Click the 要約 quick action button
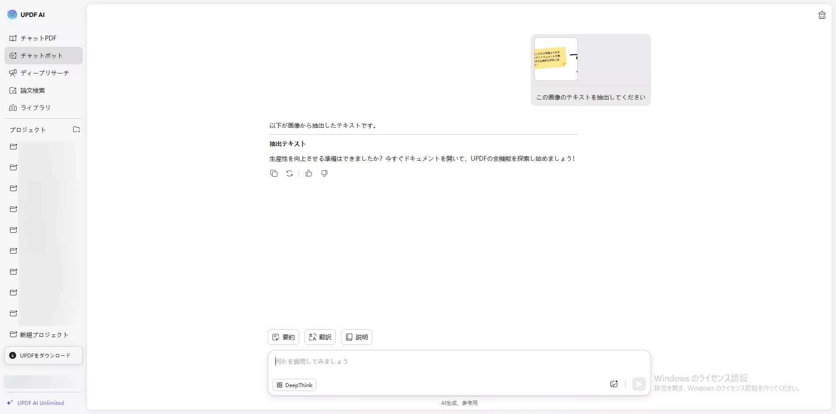Viewport: 836px width, 414px height. pyautogui.click(x=283, y=337)
